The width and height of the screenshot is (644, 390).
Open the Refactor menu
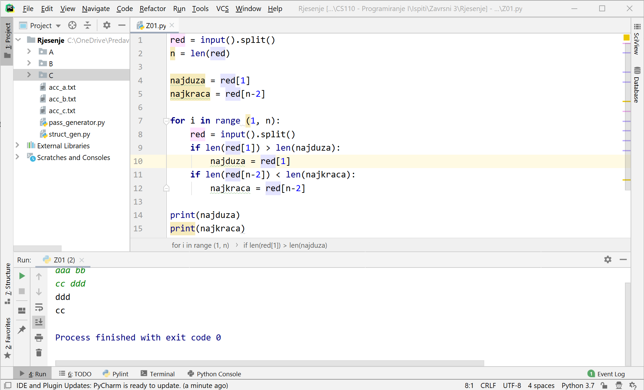click(152, 8)
